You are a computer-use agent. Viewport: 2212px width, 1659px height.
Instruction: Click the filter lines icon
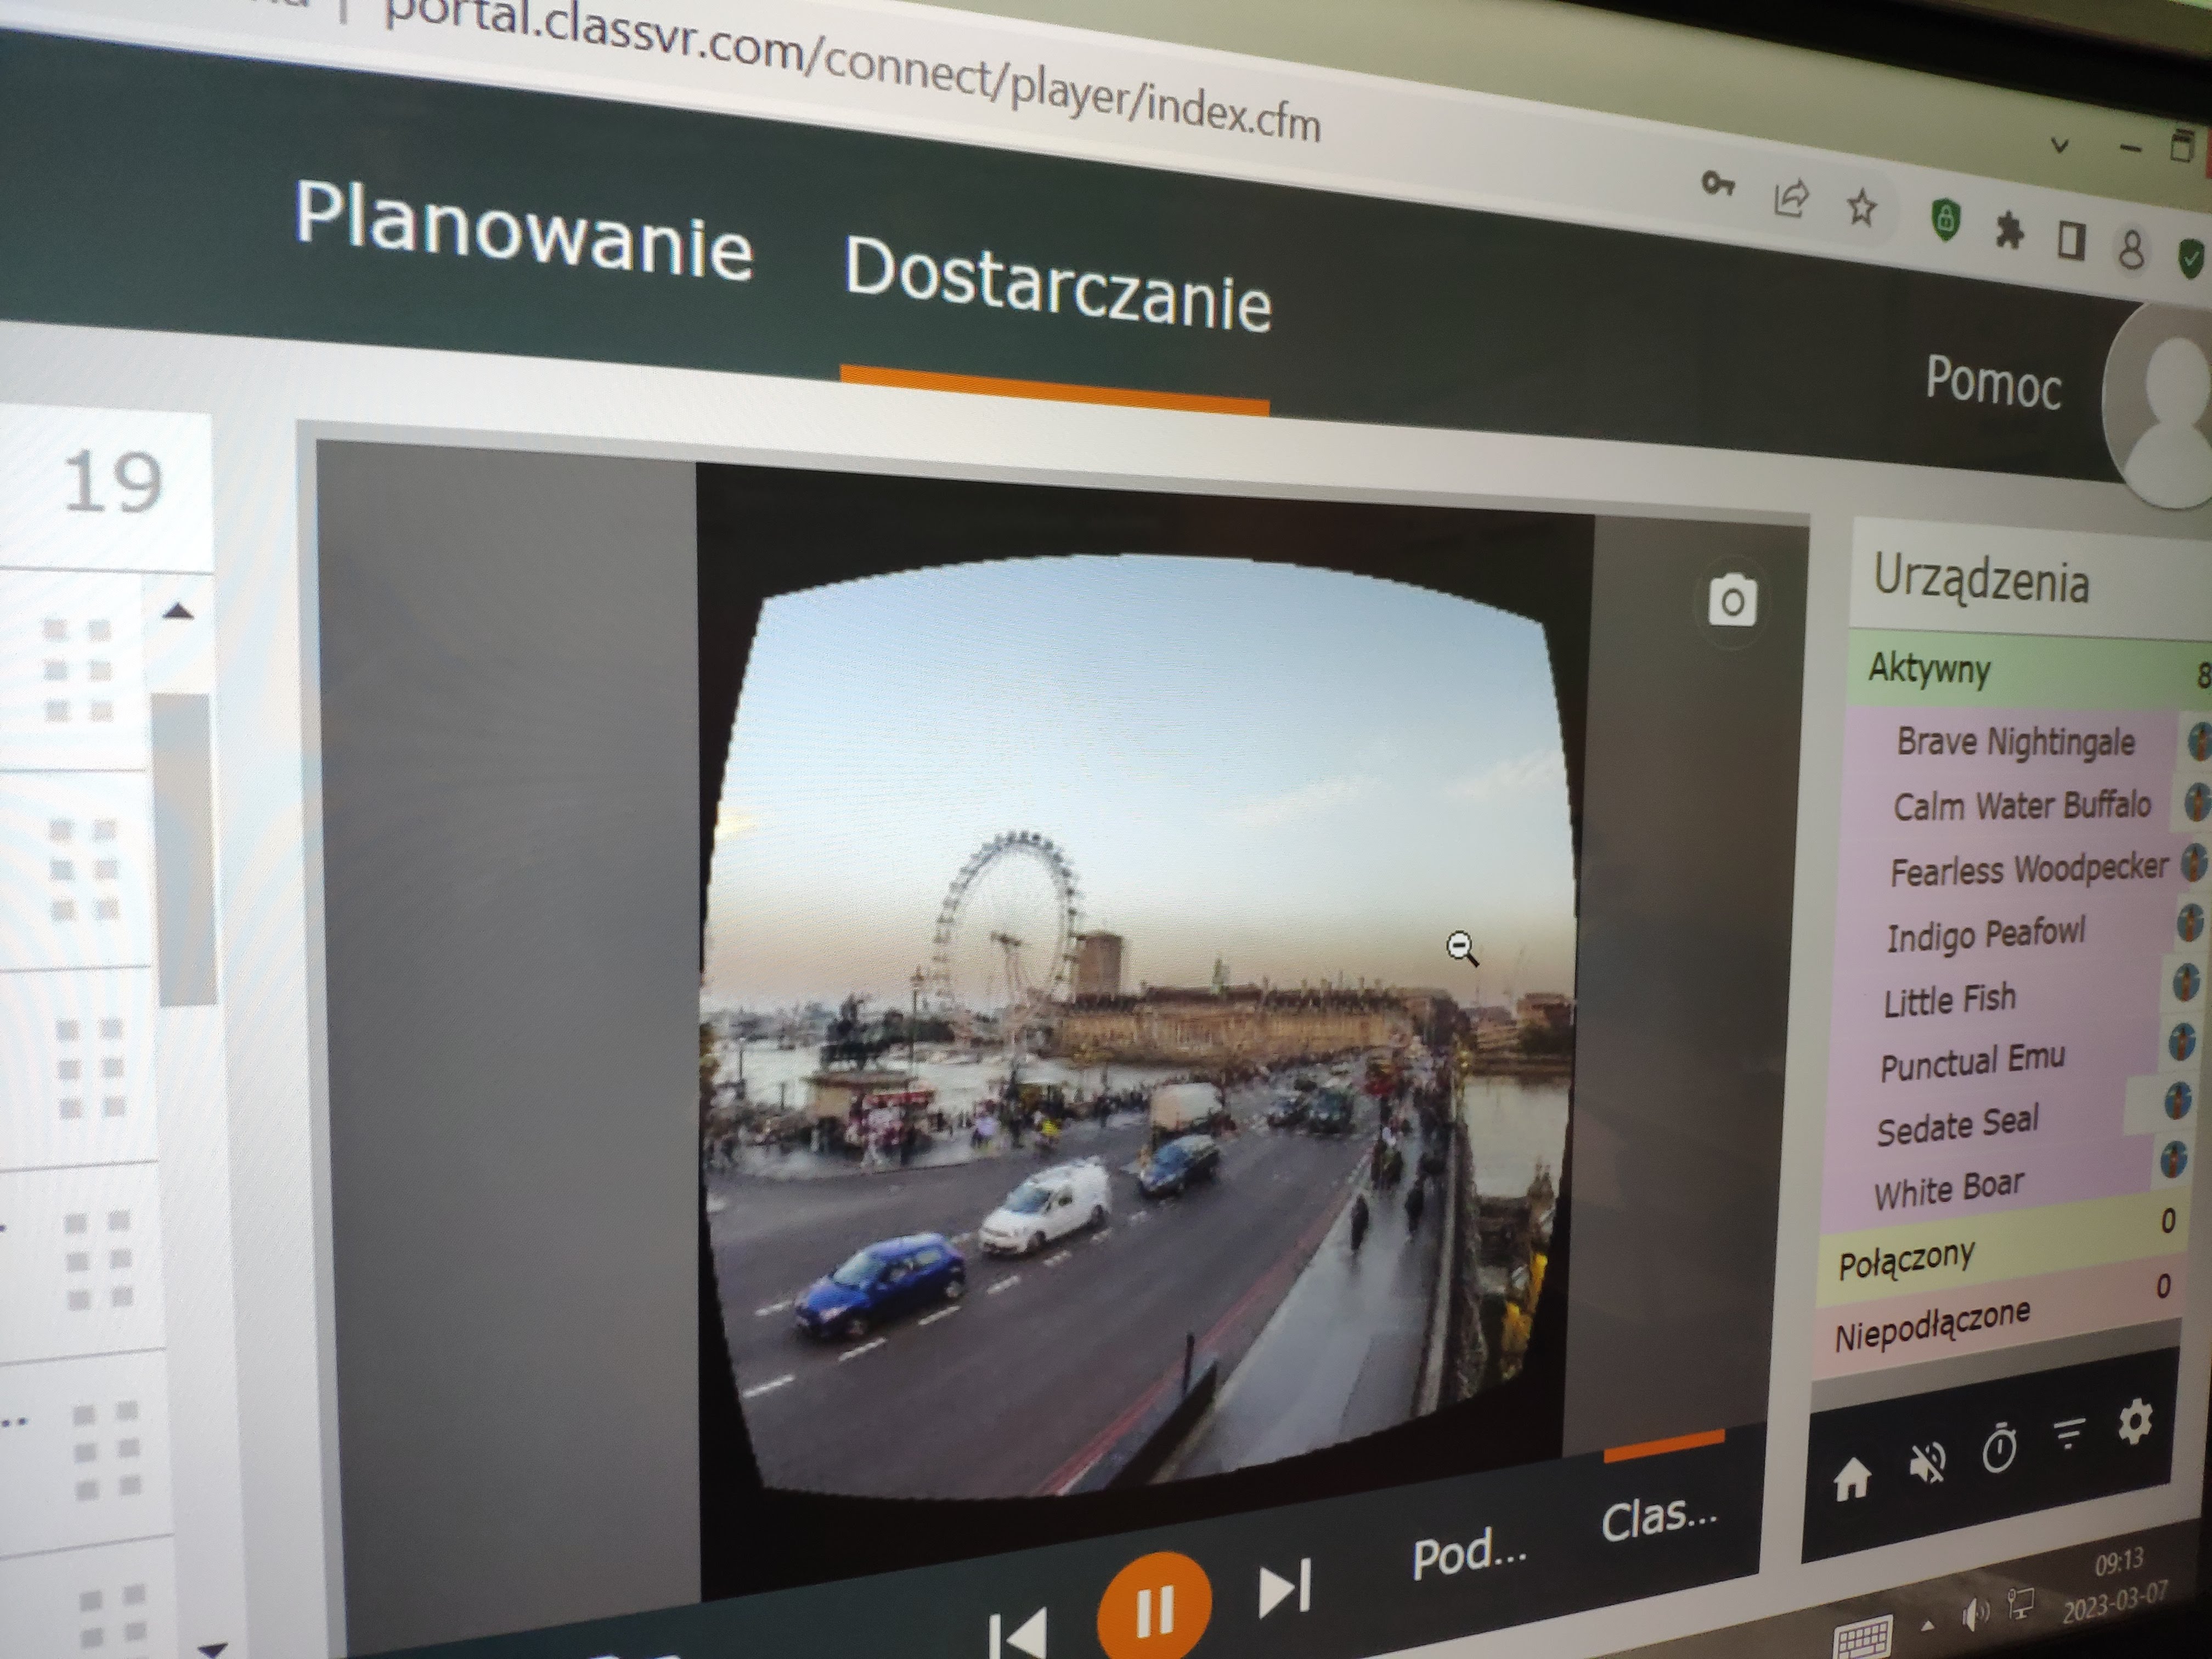(x=2069, y=1434)
